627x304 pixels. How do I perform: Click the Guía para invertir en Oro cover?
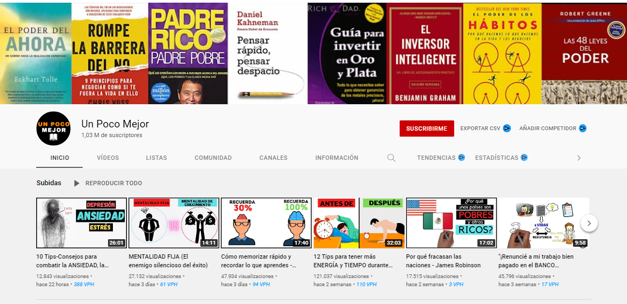coord(347,53)
